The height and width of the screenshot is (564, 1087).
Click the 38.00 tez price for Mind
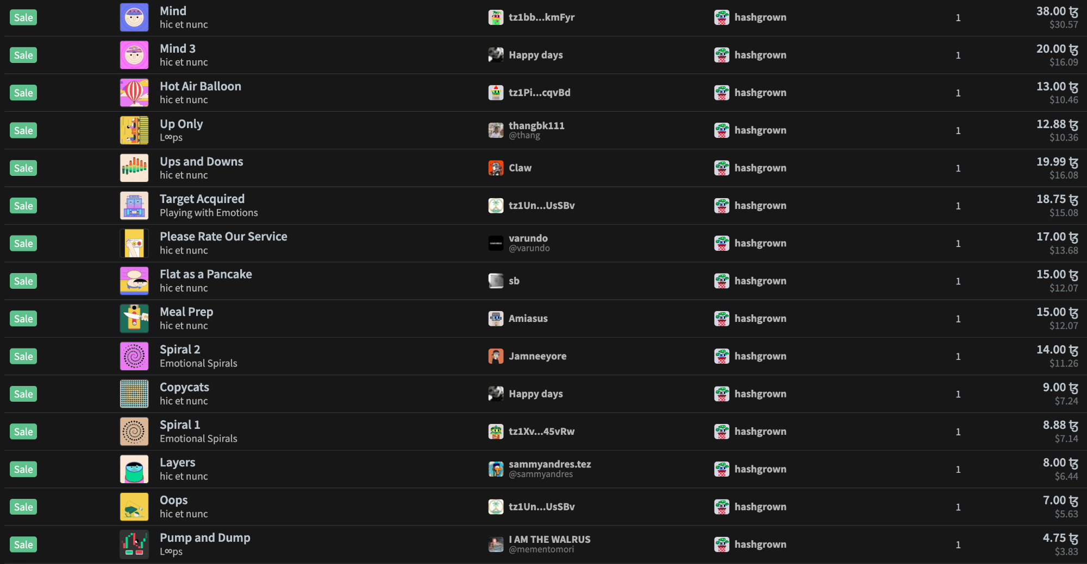[1057, 11]
